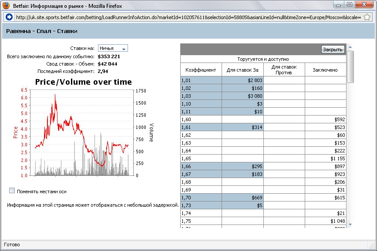The width and height of the screenshot is (377, 251).
Task: Click the '1,02' coefficient cell
Action: (201, 88)
